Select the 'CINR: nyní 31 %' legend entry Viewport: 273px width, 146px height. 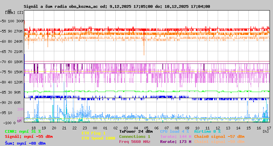point(23,131)
